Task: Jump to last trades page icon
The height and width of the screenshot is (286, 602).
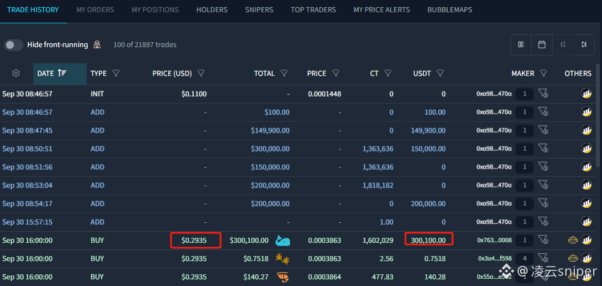Action: 584,45
